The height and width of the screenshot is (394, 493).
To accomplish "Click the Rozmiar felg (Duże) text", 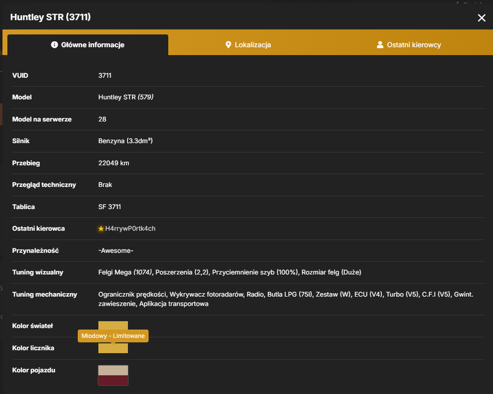I will [x=332, y=273].
